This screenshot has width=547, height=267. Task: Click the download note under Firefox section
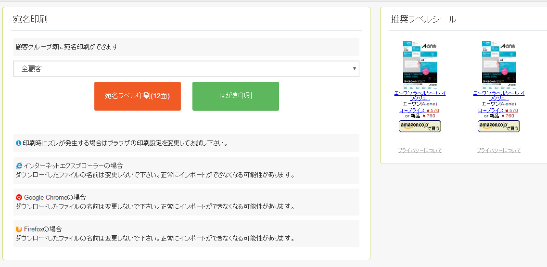coord(155,239)
